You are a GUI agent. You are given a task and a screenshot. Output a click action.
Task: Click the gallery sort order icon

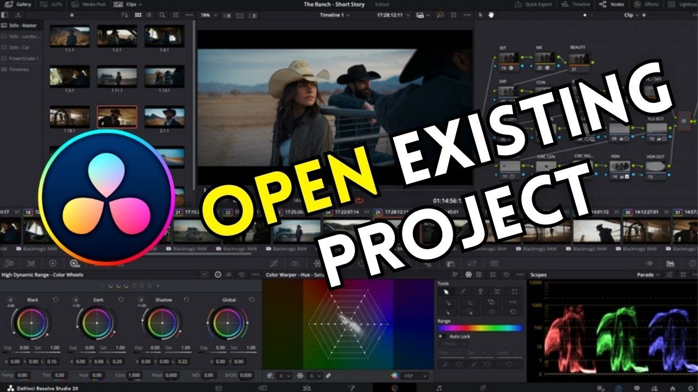click(125, 15)
